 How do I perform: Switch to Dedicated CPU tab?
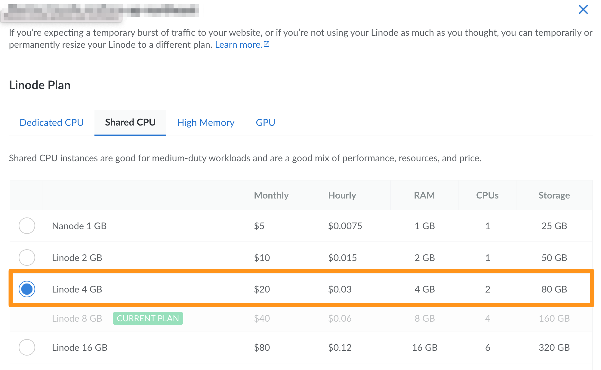point(51,123)
